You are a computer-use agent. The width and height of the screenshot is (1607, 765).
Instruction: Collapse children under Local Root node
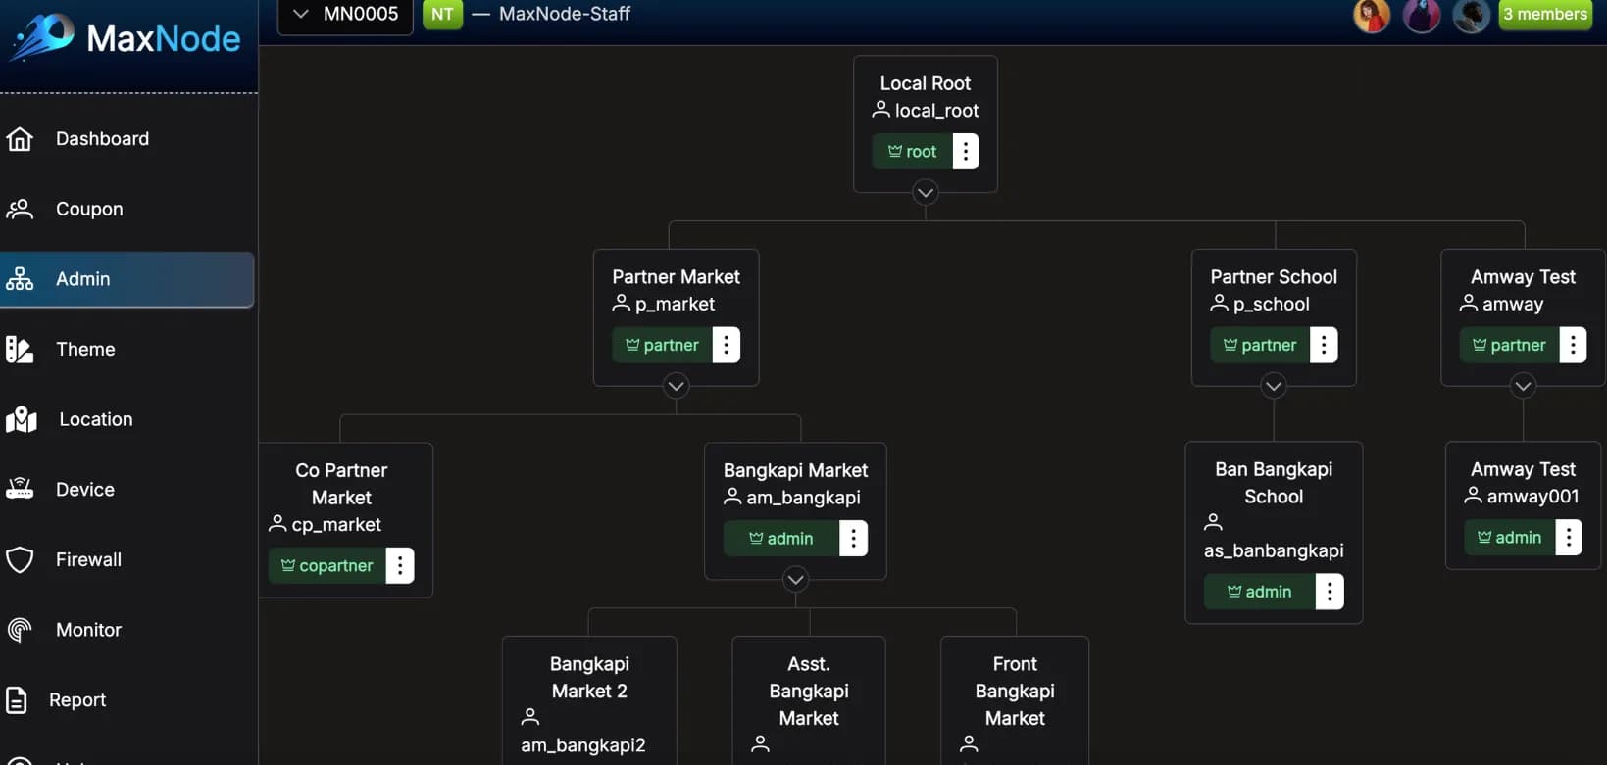coord(925,192)
